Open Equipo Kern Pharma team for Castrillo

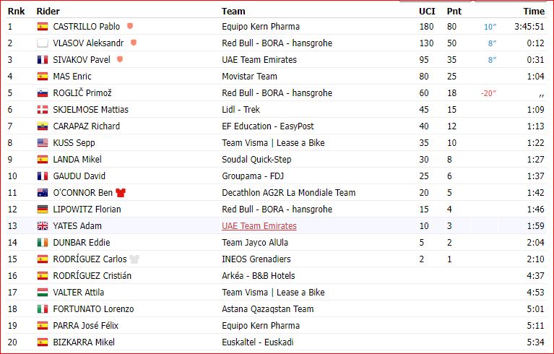(x=261, y=27)
